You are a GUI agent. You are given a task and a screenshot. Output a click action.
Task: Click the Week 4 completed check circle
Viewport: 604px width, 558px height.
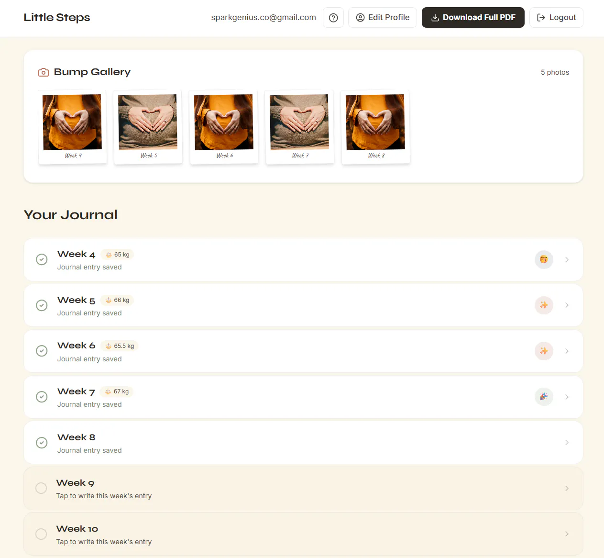click(x=42, y=259)
